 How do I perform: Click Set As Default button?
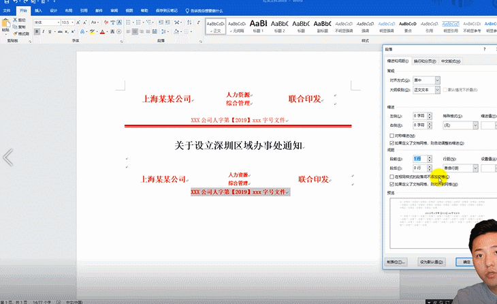click(432, 262)
